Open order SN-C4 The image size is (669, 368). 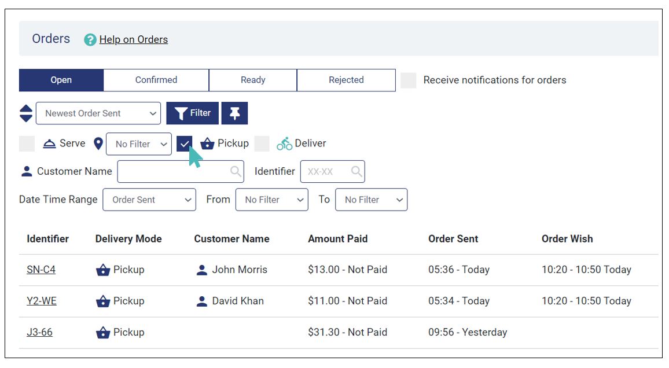point(41,270)
